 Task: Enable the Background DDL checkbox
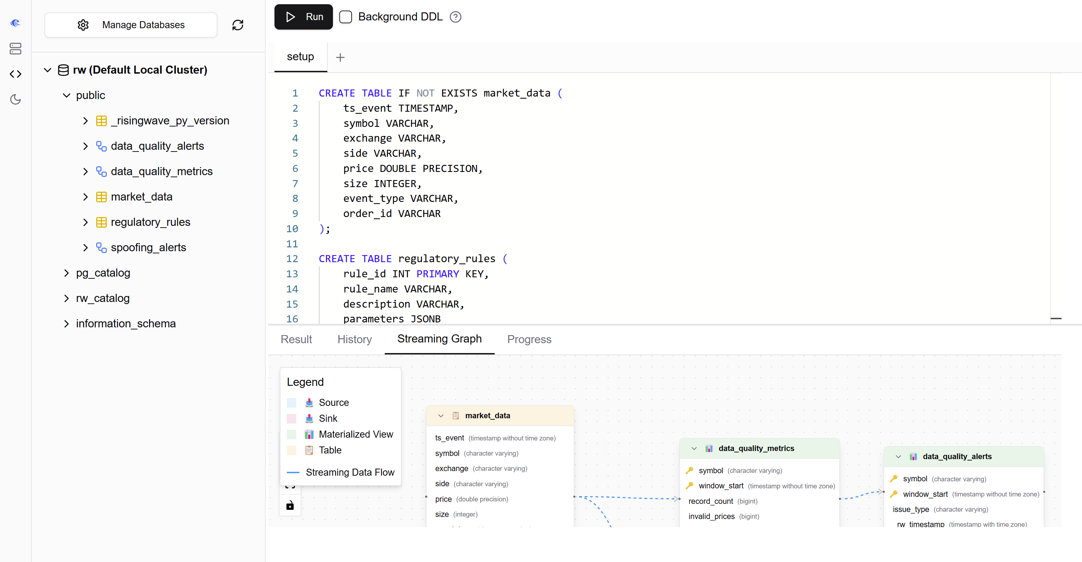tap(345, 17)
